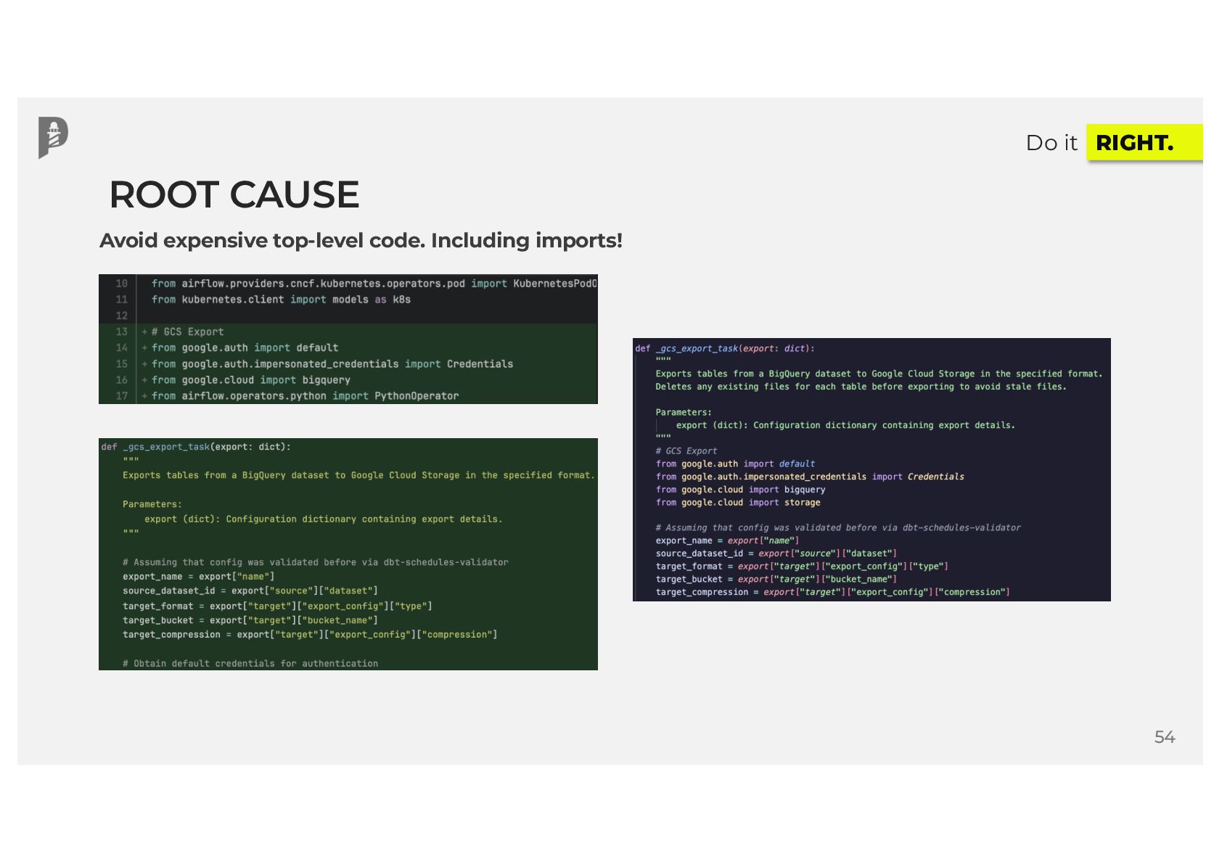Click the lighthouse logo icon
This screenshot has width=1222, height=864.
(53, 137)
